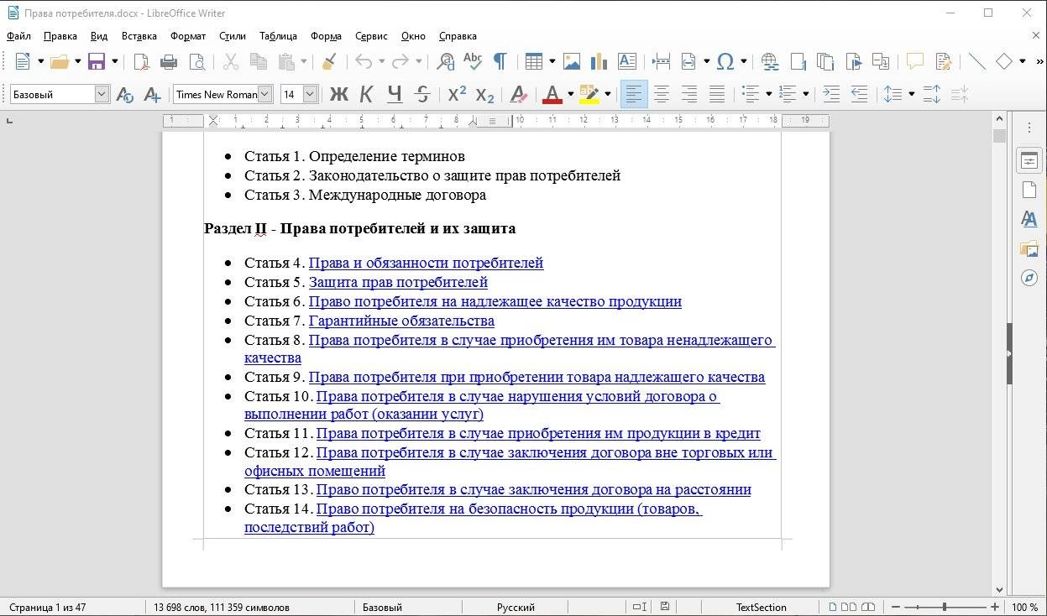Screen dimensions: 1047x616
Task: Toggle superscript X²
Action: [457, 94]
